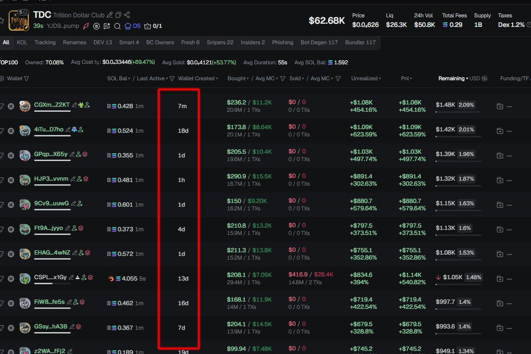Click the share icon for the TDC token
The image size is (531, 354).
pos(126,15)
